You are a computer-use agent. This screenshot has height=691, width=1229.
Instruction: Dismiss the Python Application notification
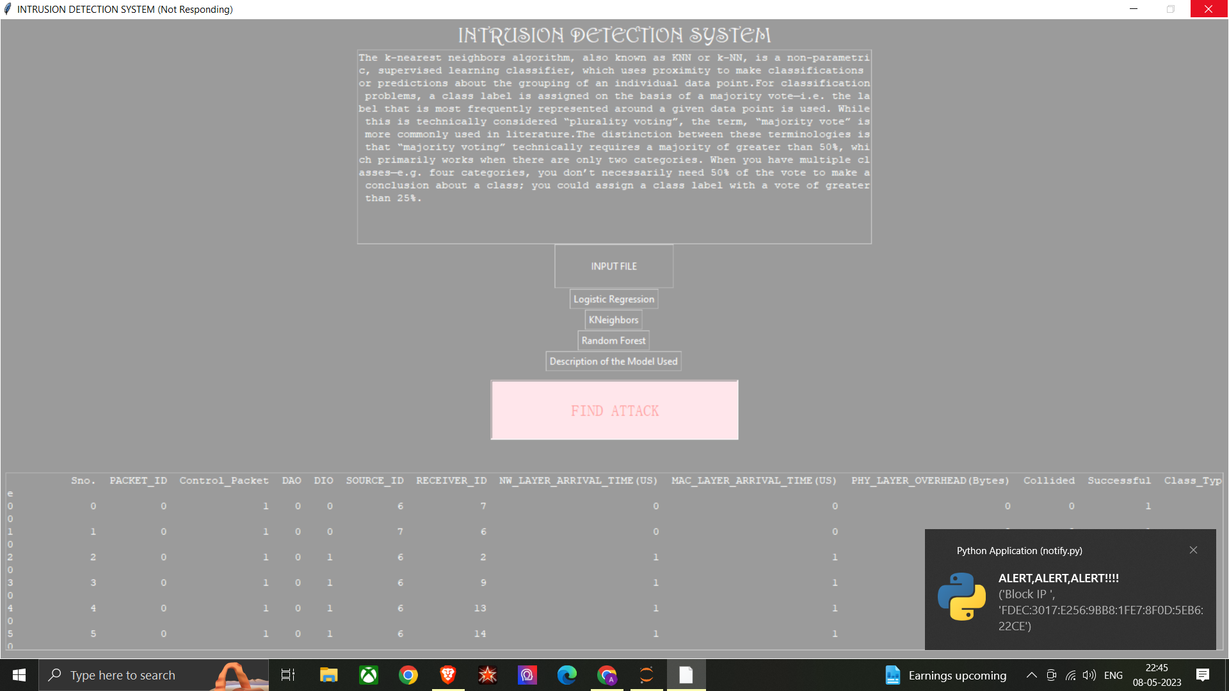click(x=1193, y=550)
